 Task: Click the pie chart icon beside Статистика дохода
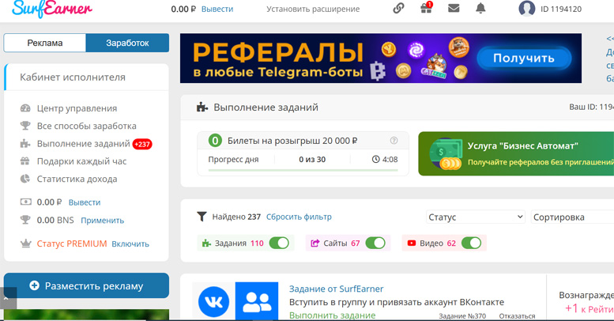(x=25, y=179)
